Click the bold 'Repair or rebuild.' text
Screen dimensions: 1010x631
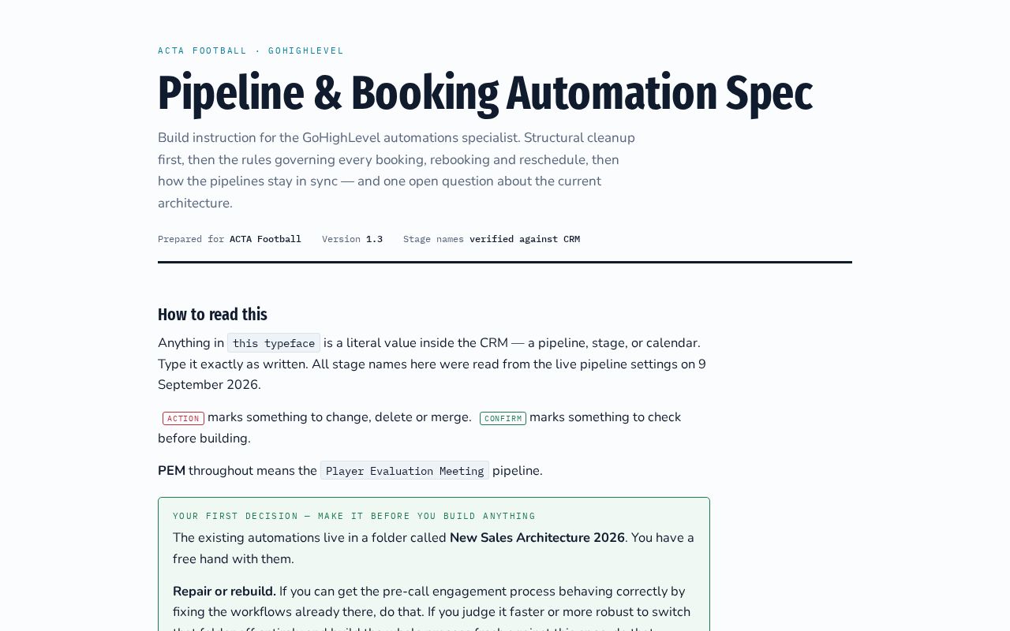point(224,592)
